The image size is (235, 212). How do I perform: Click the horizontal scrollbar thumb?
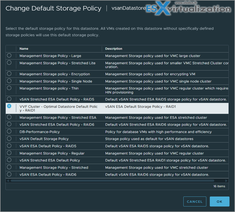[113, 180]
